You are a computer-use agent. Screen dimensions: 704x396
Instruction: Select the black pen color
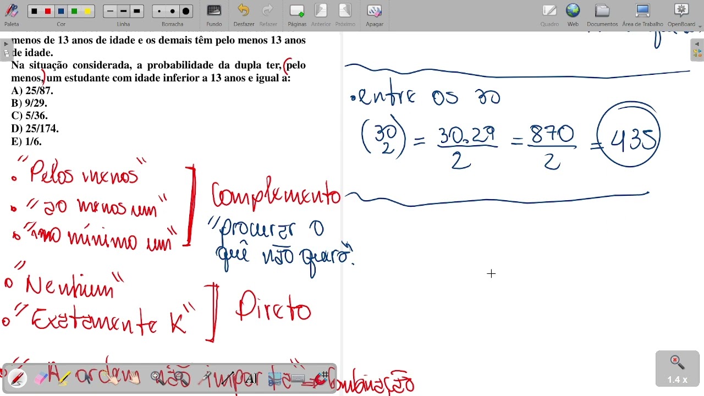(x=35, y=11)
